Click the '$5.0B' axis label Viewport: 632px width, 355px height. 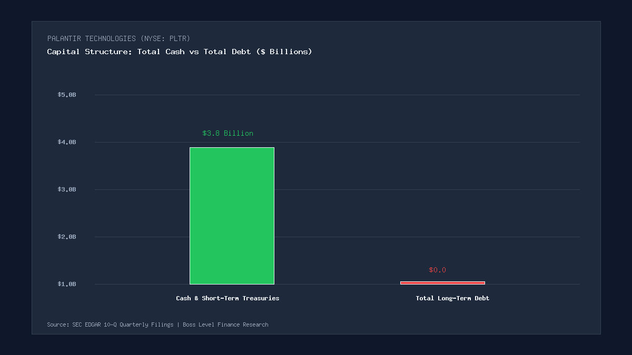[67, 95]
